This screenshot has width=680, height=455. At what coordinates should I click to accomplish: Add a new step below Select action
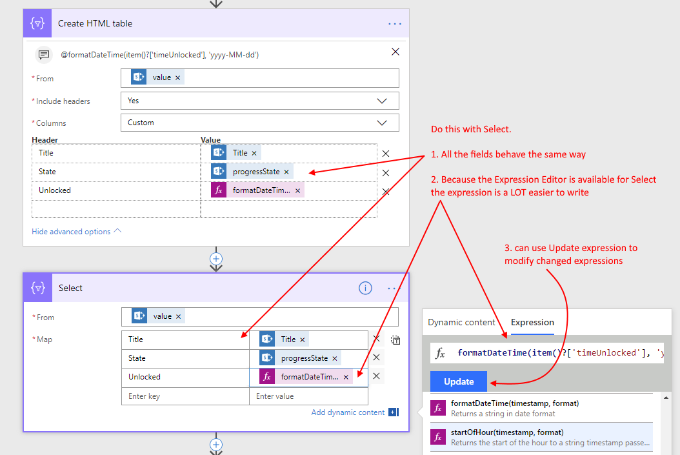tap(216, 445)
